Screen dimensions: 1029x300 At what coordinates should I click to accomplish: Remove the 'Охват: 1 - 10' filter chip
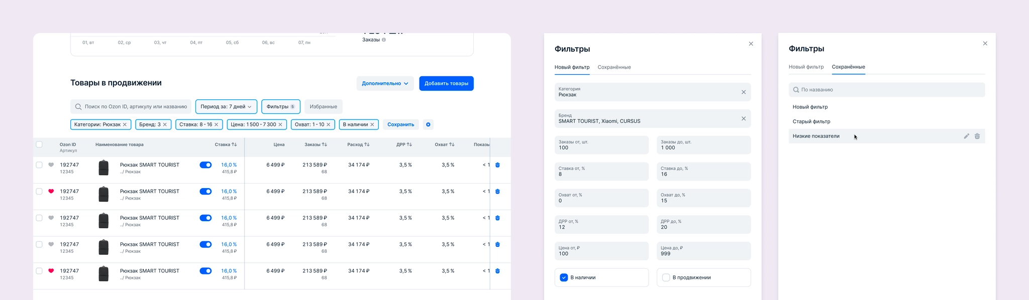329,124
